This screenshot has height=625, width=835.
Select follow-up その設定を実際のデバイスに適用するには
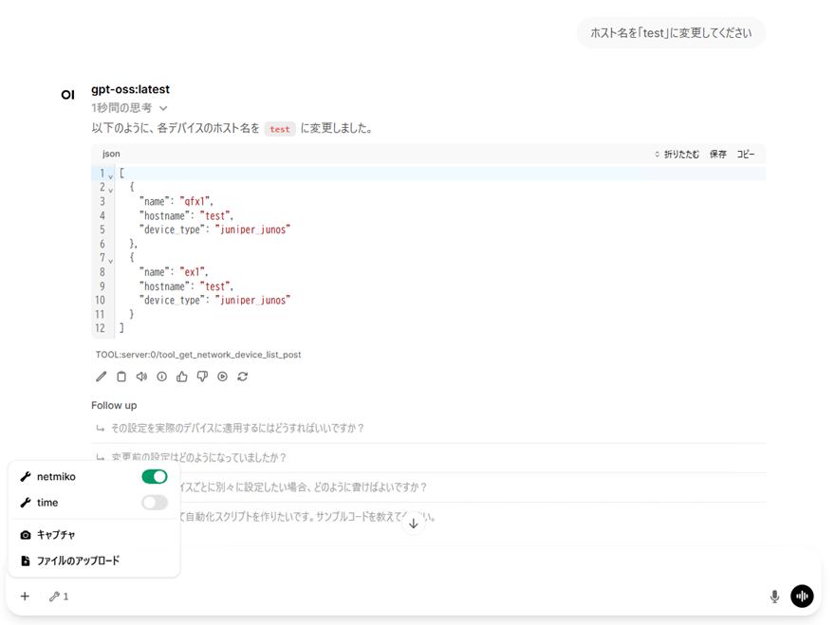[429, 428]
